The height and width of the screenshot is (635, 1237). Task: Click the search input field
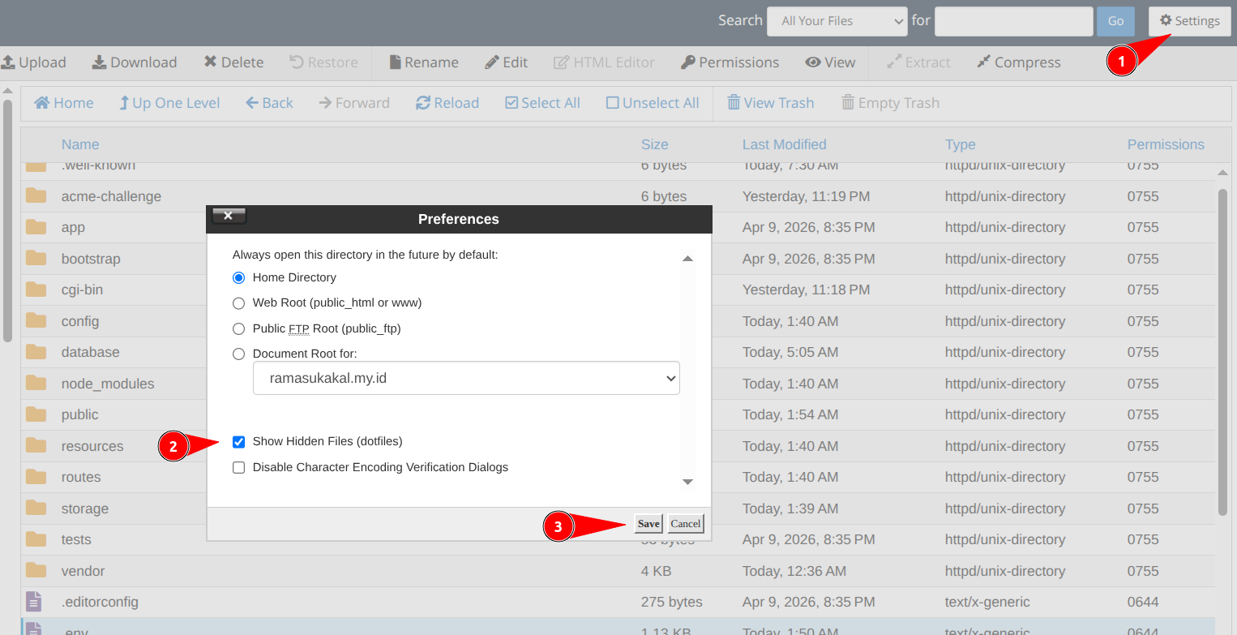point(1013,21)
